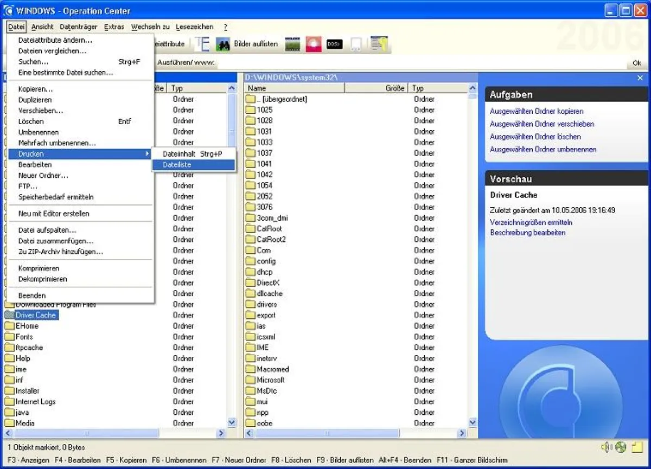Open the Extras menu
The image size is (651, 469).
pyautogui.click(x=114, y=27)
